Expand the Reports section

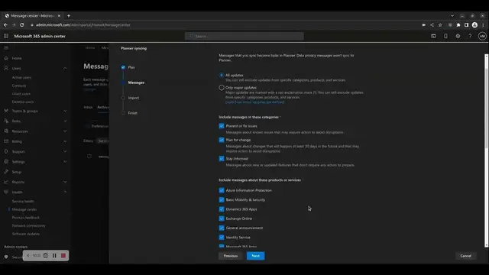point(65,182)
